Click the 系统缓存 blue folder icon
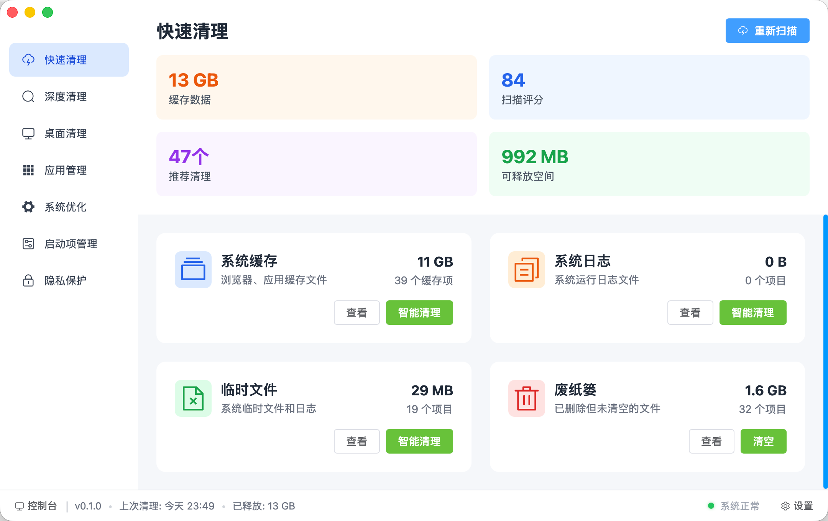 pos(193,269)
